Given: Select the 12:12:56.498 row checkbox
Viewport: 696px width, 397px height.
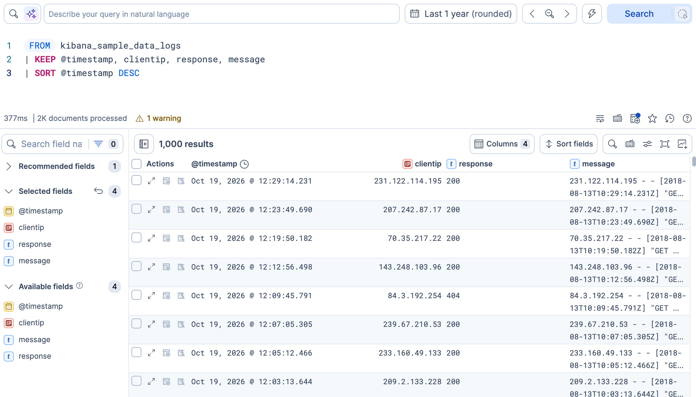Looking at the screenshot, I should [x=136, y=266].
